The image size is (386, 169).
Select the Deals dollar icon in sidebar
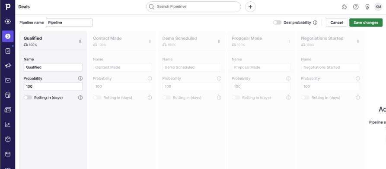point(8,36)
